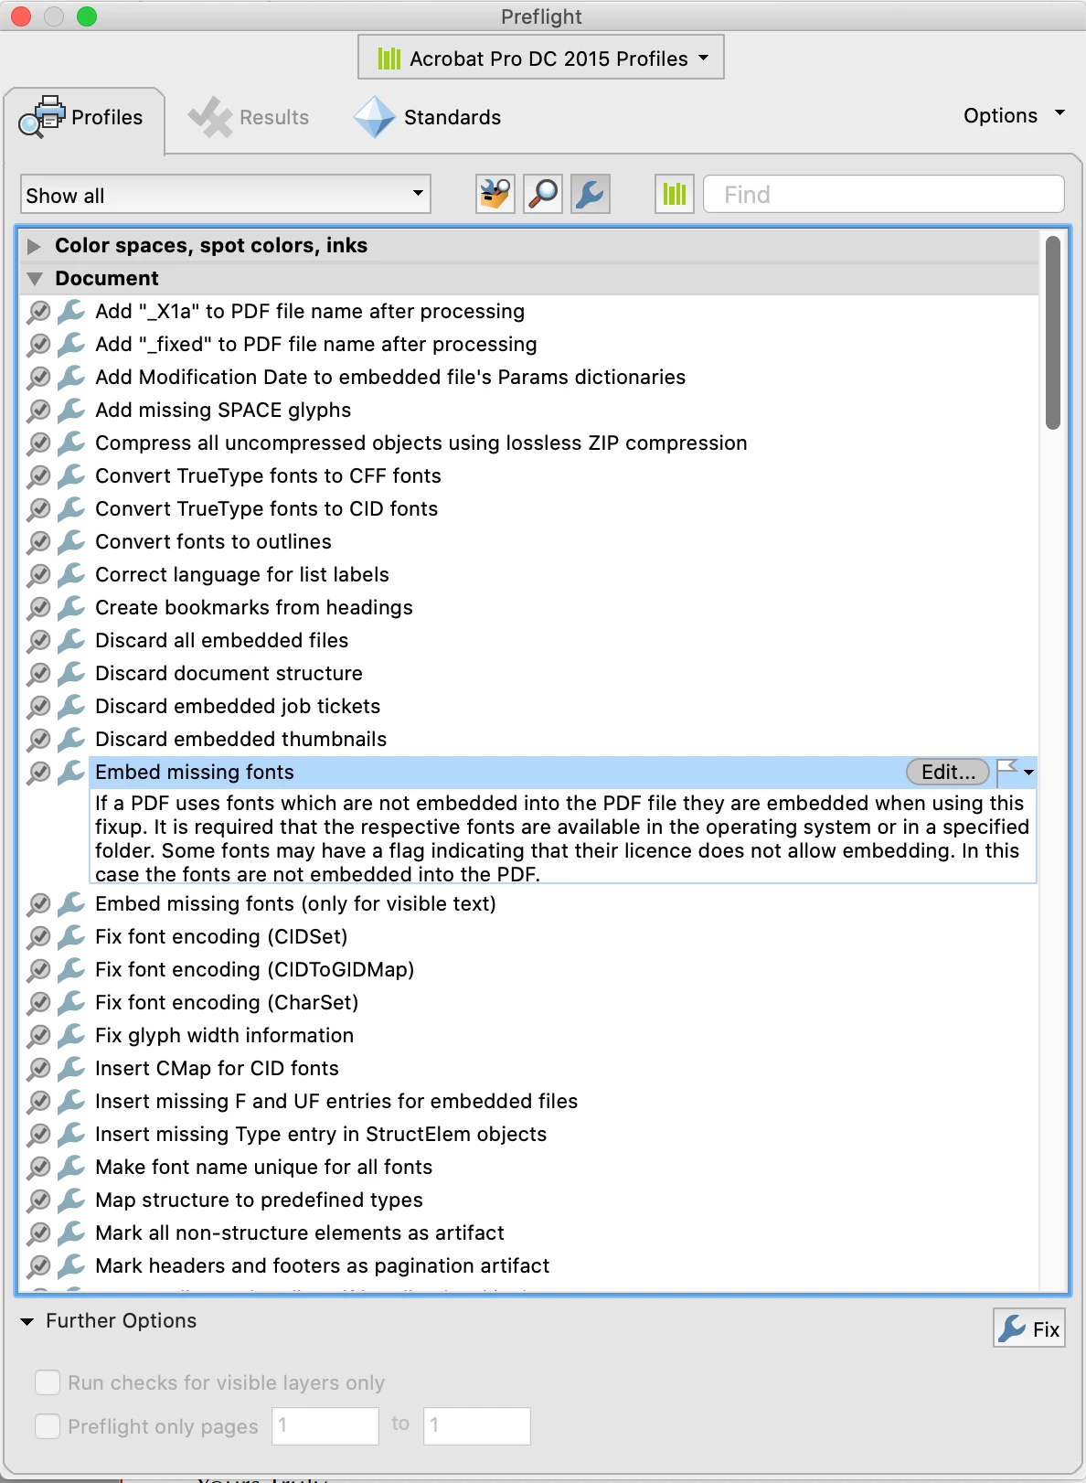Viewport: 1086px width, 1483px height.
Task: Click the first page number field
Action: click(325, 1425)
